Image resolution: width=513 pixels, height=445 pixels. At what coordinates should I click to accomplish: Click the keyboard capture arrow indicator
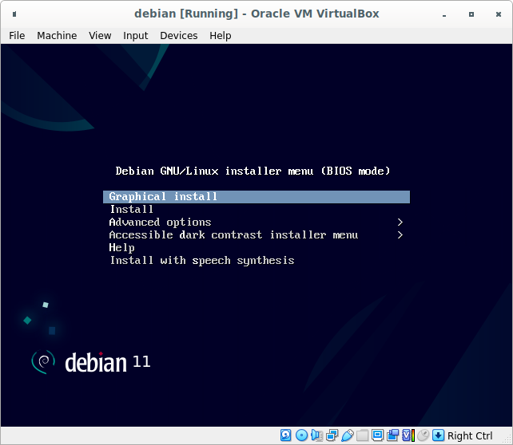pyautogui.click(x=438, y=435)
